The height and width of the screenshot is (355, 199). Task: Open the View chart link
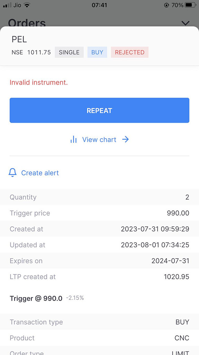tap(99, 139)
